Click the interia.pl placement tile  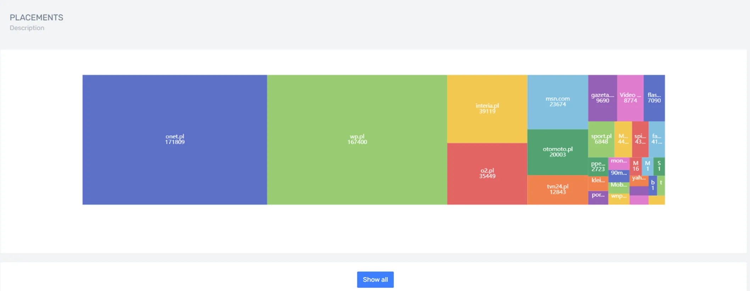pos(487,108)
